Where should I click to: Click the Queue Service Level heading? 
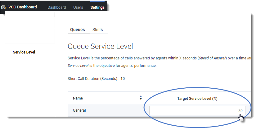[x=100, y=47]
